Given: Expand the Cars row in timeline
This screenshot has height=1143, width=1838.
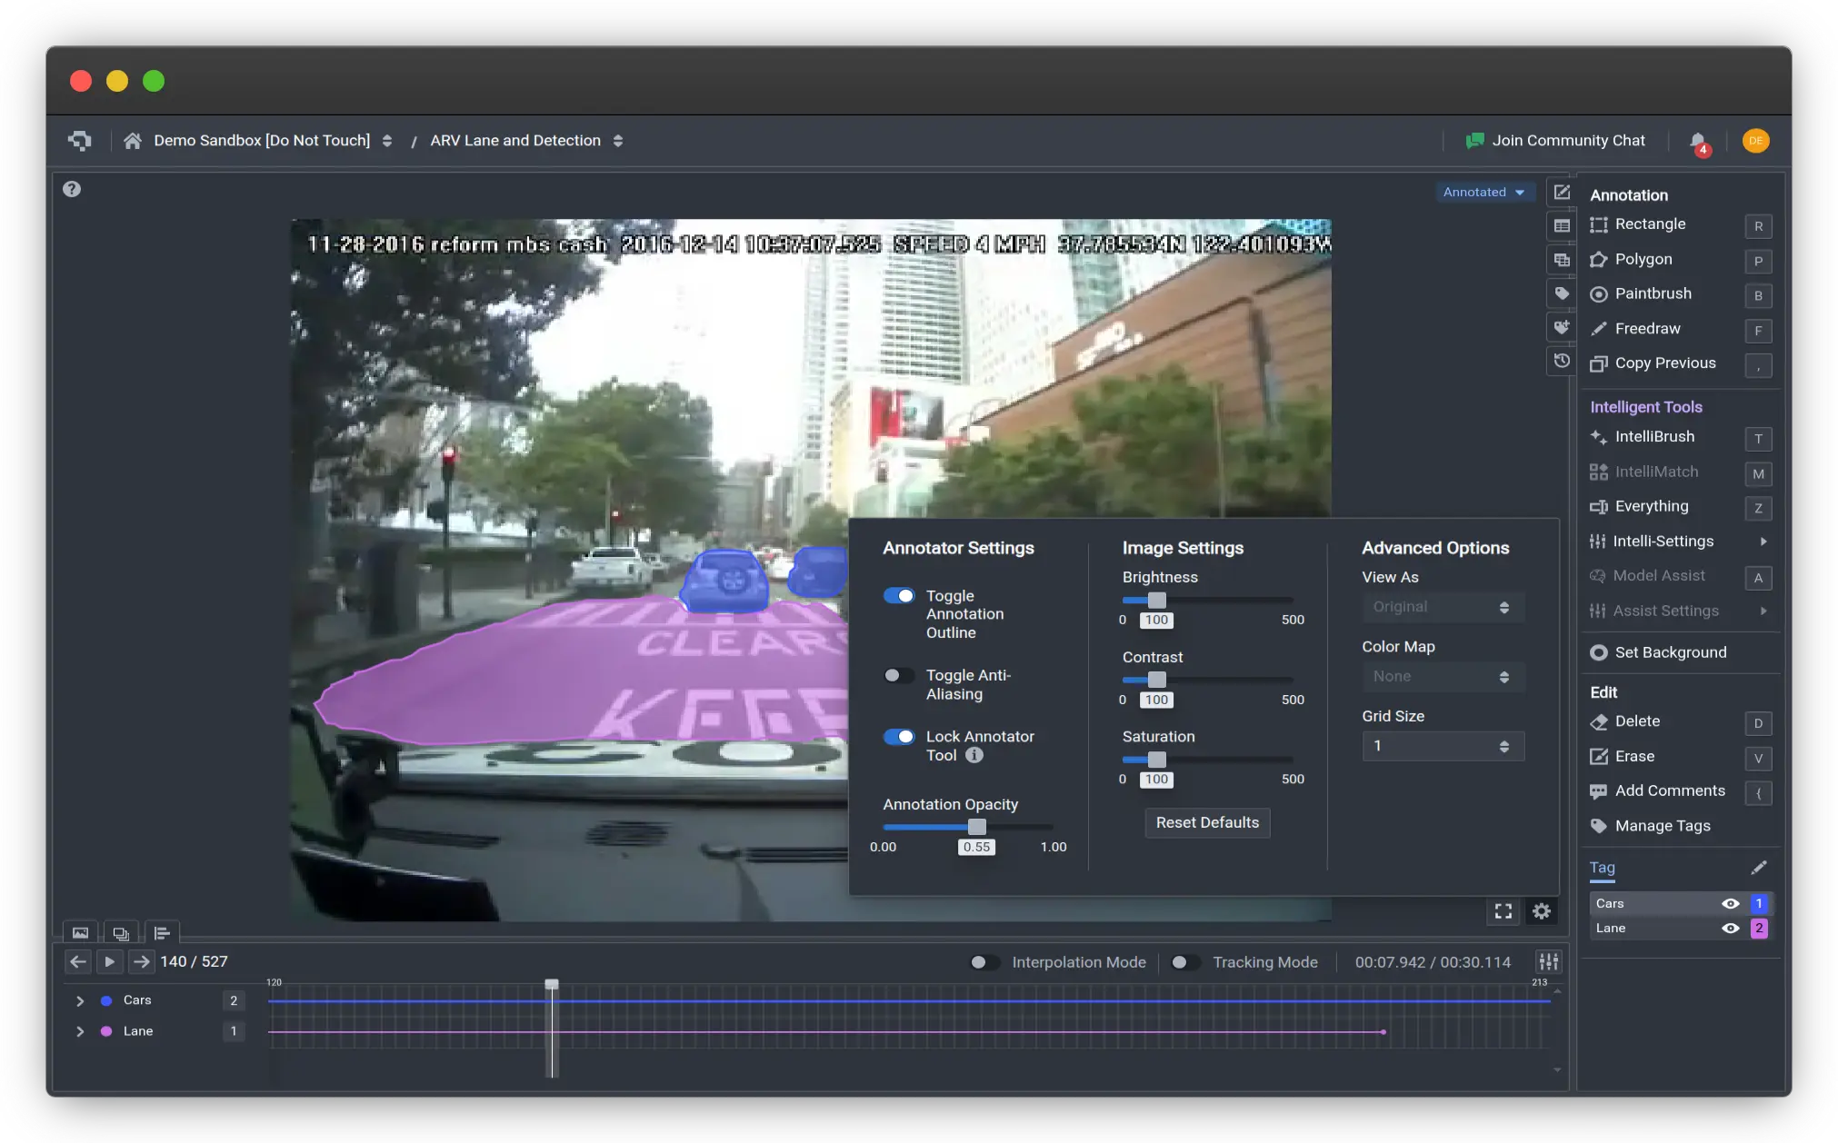Looking at the screenshot, I should [x=80, y=1000].
